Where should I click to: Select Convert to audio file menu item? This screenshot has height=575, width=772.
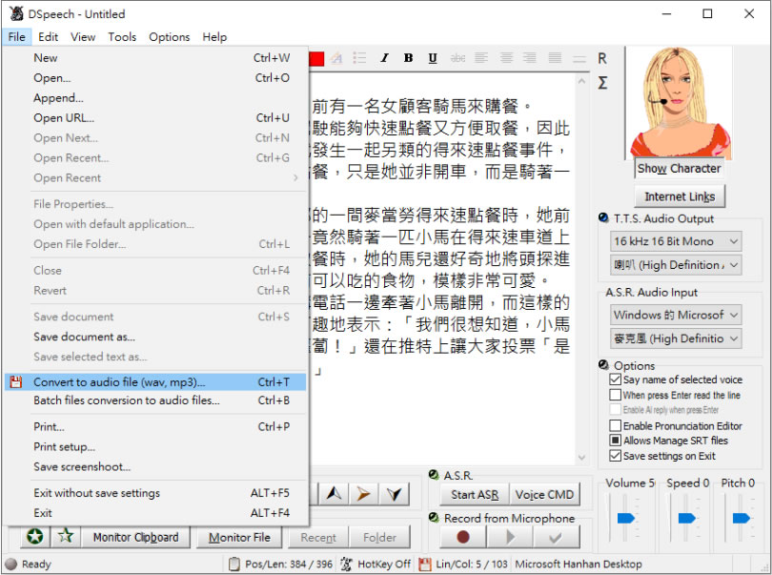click(x=155, y=381)
